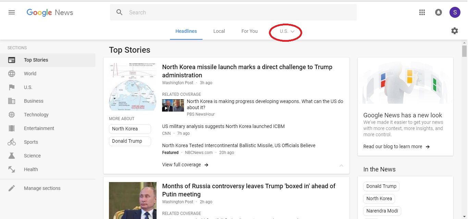The width and height of the screenshot is (468, 219).
Task: Click Narendra Modi chip
Action: pyautogui.click(x=382, y=211)
